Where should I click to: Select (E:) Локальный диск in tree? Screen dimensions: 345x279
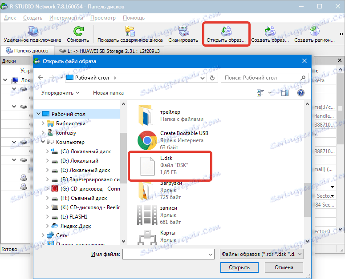85,170
